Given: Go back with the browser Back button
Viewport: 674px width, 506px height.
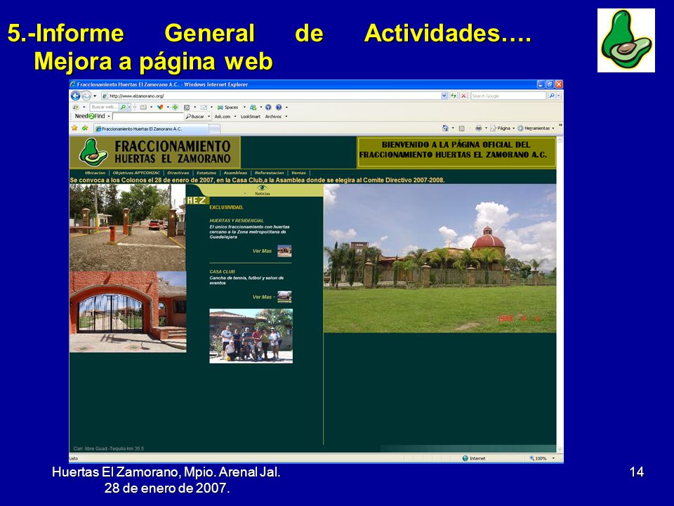Looking at the screenshot, I should click(76, 96).
